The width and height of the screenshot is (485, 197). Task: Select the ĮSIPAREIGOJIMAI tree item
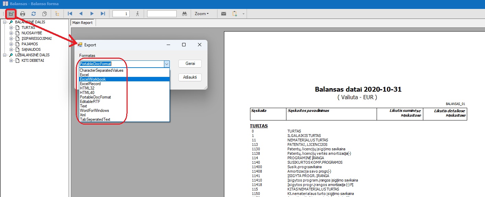point(36,38)
